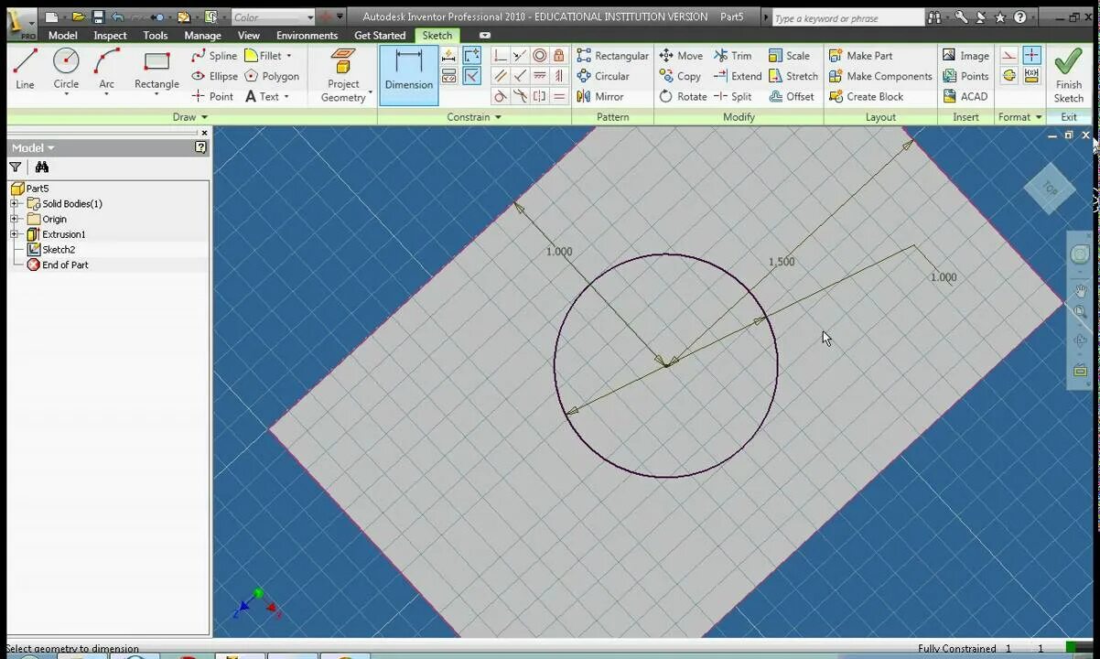Expand the Format panel dropdown
This screenshot has width=1100, height=659.
1039,117
